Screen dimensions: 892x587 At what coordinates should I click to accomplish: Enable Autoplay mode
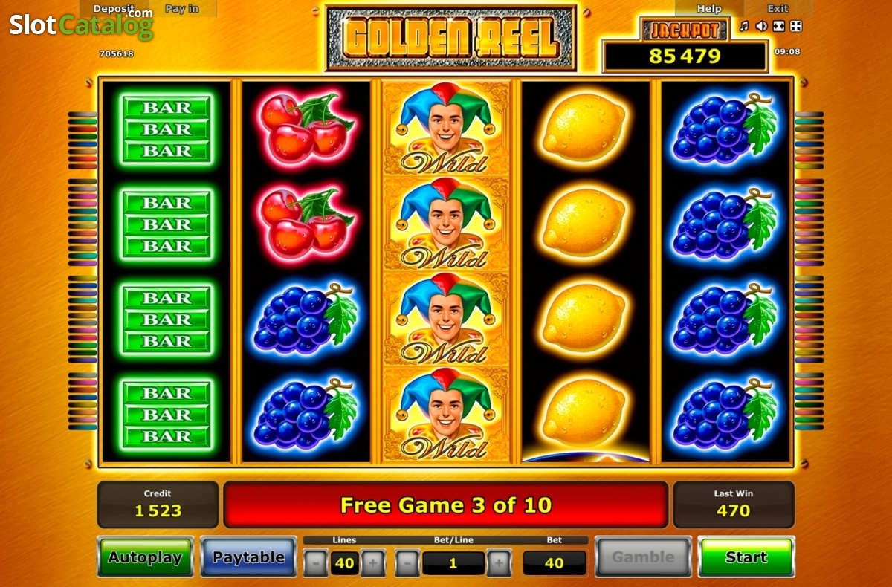[x=145, y=557]
